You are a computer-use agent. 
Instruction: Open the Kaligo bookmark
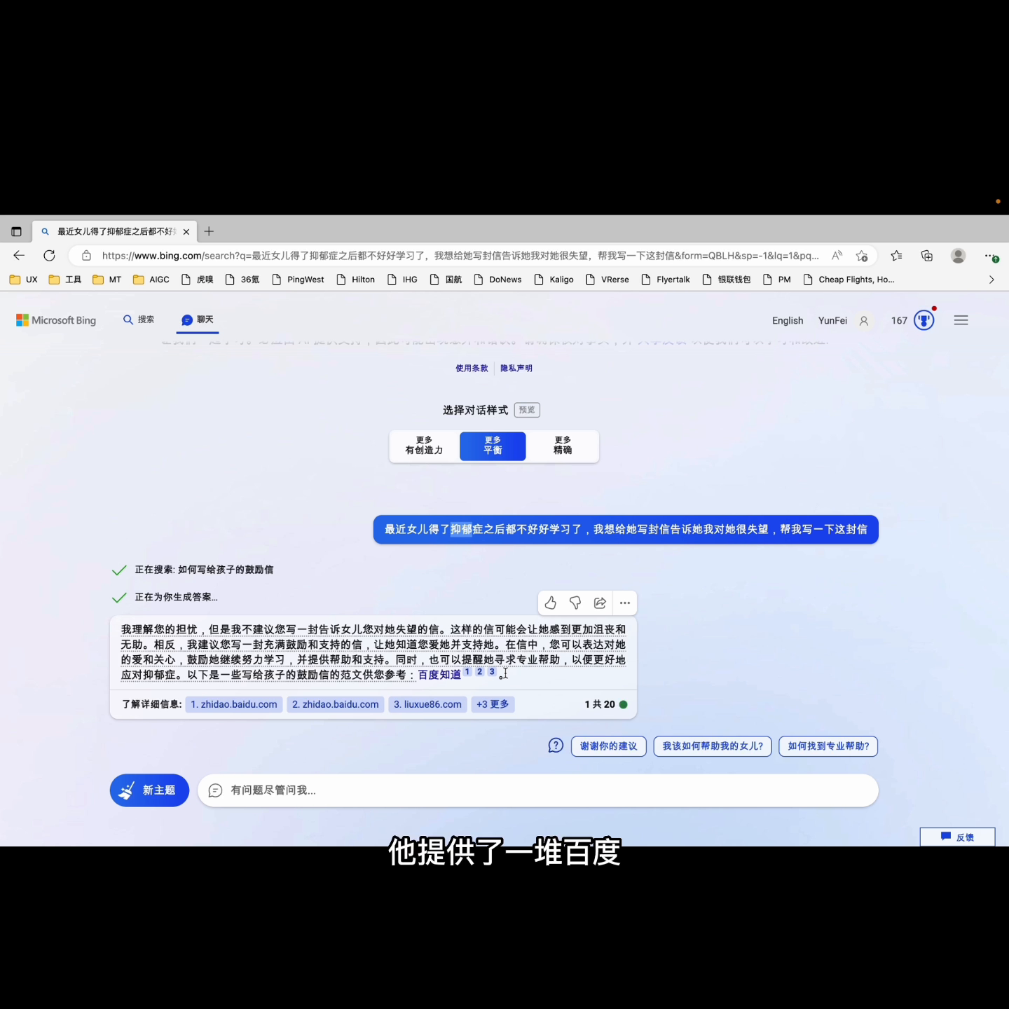tap(554, 280)
